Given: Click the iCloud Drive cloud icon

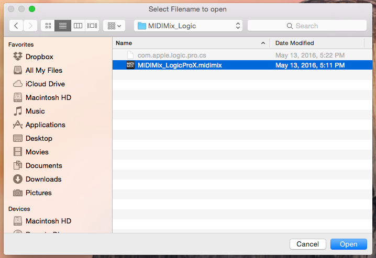Looking at the screenshot, I should (18, 84).
